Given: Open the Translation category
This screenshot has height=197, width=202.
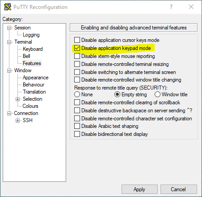Looking at the screenshot, I should pyautogui.click(x=34, y=92).
